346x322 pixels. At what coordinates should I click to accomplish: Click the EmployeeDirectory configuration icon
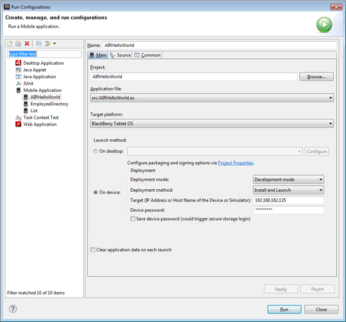pos(26,104)
